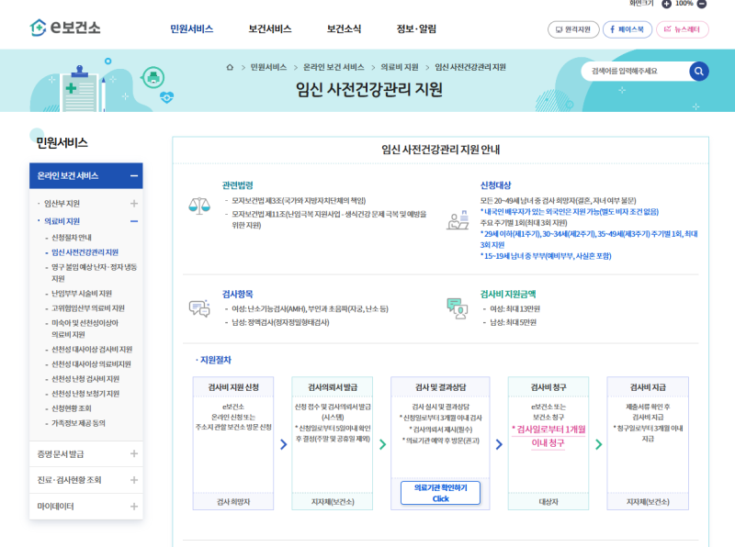Open 선천성 대사이상 의료비지원
The image size is (735, 547).
[91, 363]
